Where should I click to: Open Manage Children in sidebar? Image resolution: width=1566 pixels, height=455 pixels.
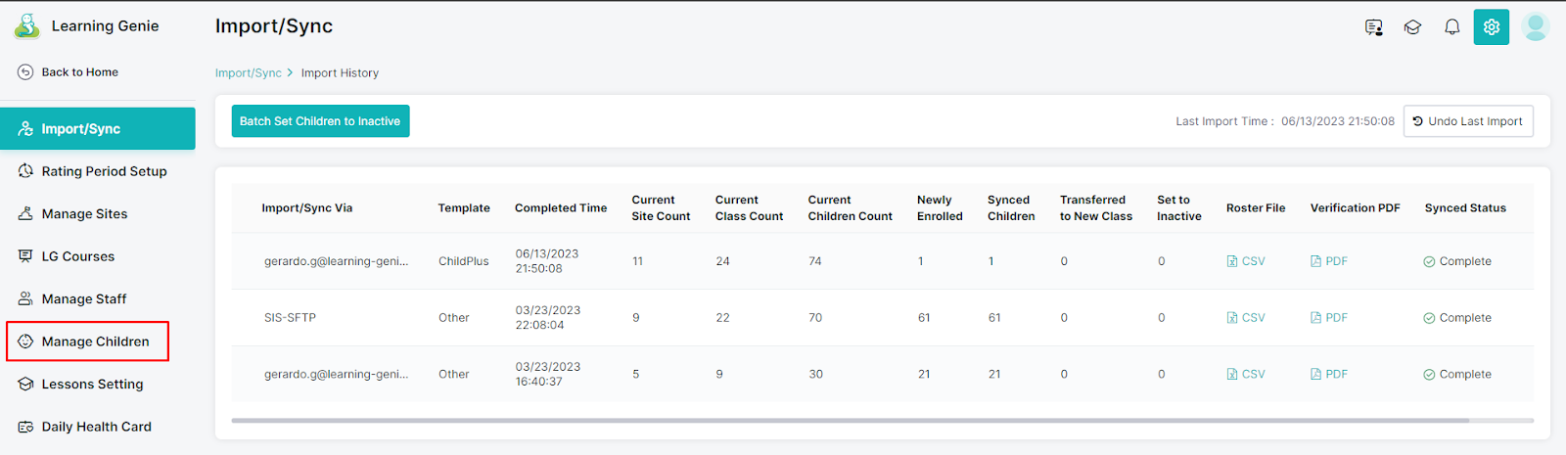coord(95,341)
